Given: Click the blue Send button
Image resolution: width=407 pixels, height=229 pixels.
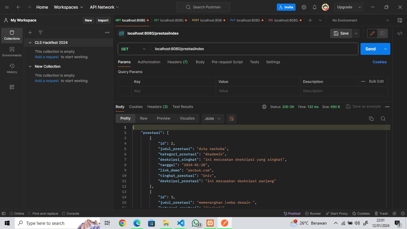Looking at the screenshot, I should coord(370,49).
